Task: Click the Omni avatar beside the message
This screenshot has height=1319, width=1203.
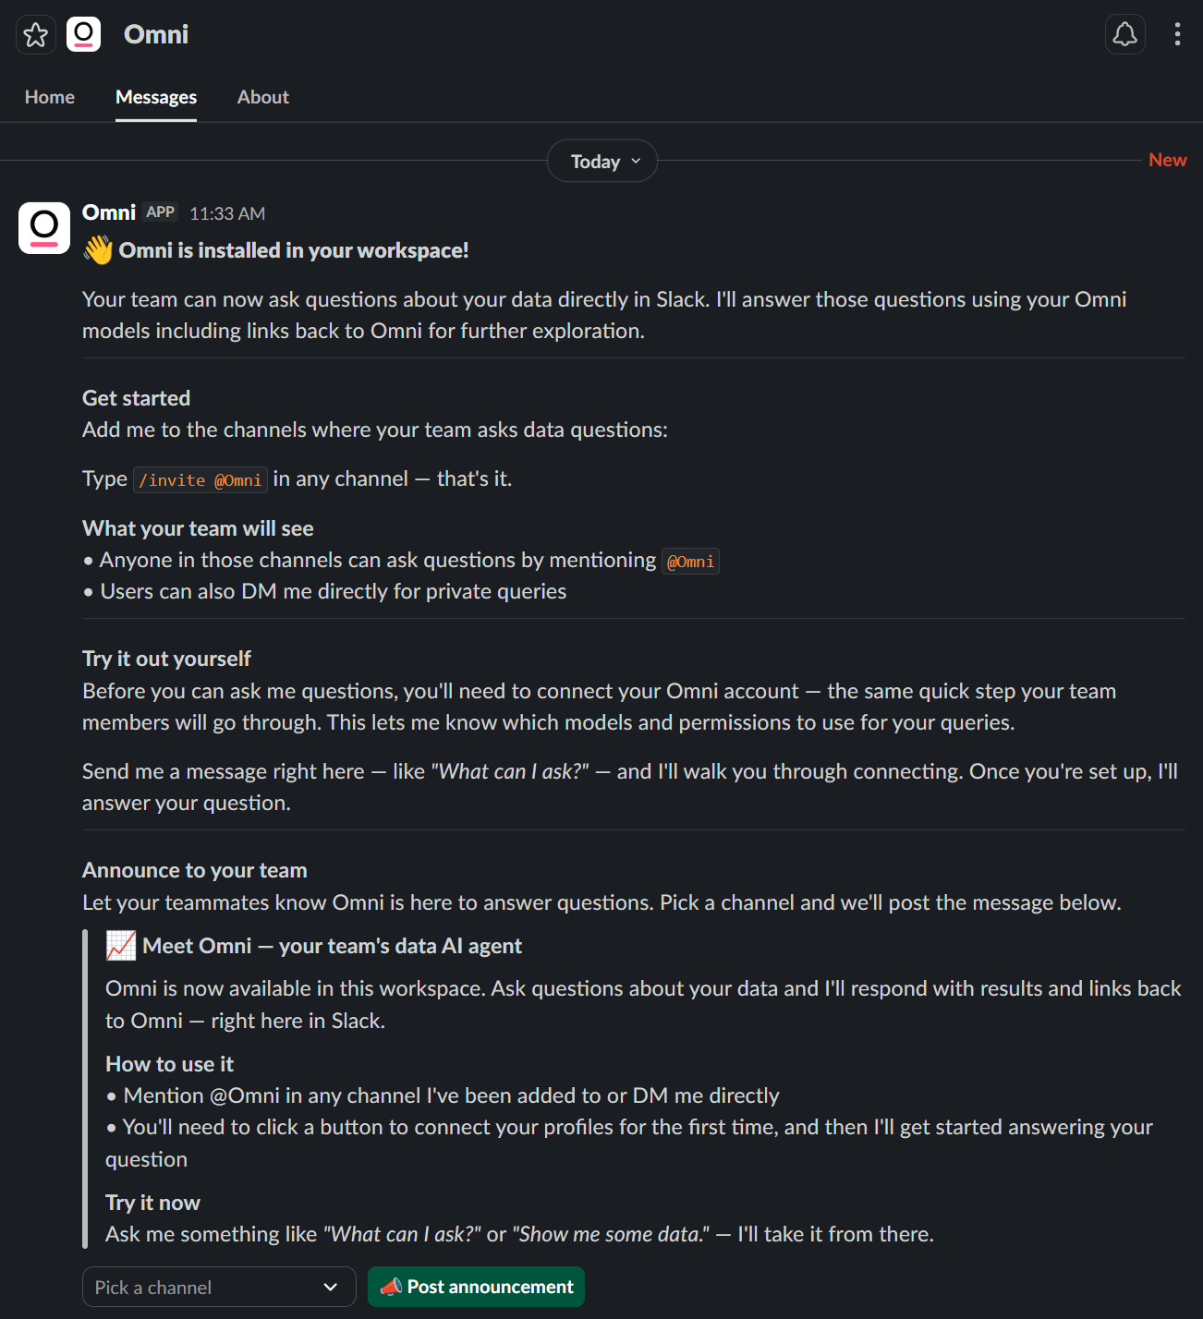Action: coord(44,228)
